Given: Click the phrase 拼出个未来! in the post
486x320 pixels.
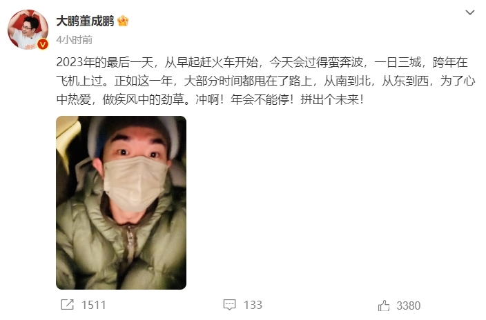Looking at the screenshot, I should pyautogui.click(x=331, y=100).
